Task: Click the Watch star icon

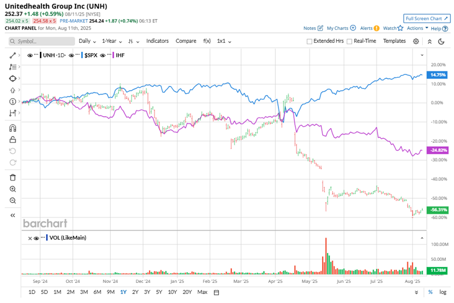Action: [401, 28]
